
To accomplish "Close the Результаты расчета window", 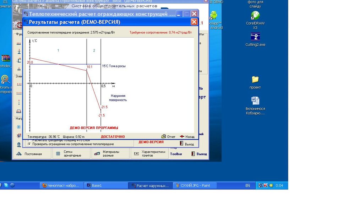I will pyautogui.click(x=194, y=22).
